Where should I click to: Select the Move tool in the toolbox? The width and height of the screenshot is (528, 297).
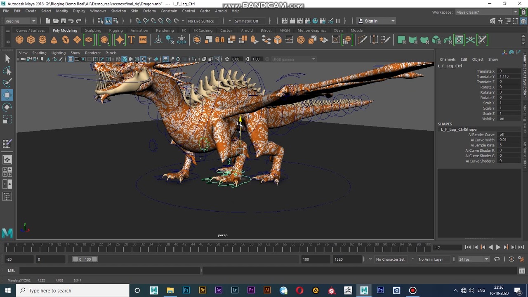point(7,95)
